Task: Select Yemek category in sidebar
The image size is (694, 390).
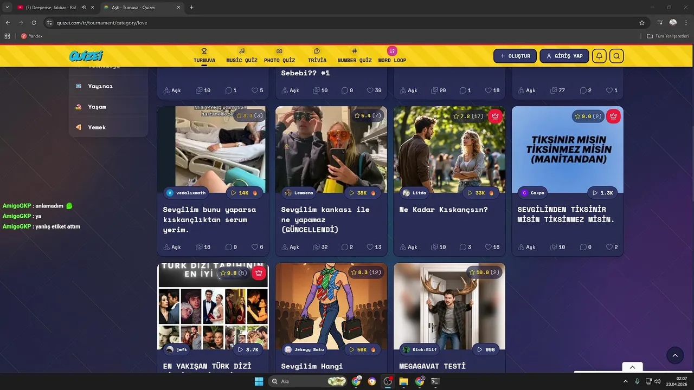Action: click(x=108, y=127)
